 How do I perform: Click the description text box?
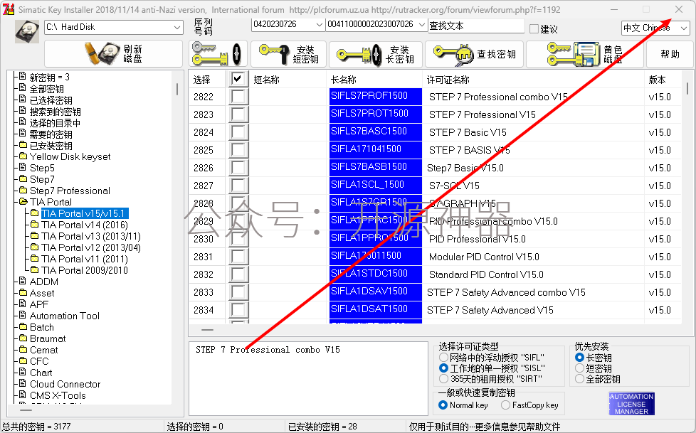pyautogui.click(x=308, y=378)
